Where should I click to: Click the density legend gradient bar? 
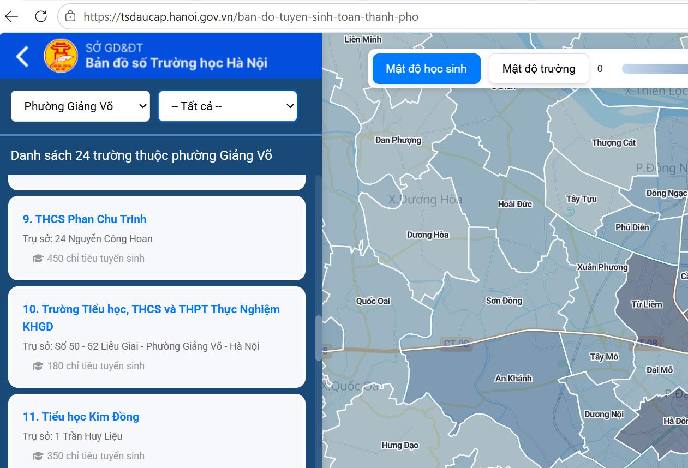[x=655, y=69]
